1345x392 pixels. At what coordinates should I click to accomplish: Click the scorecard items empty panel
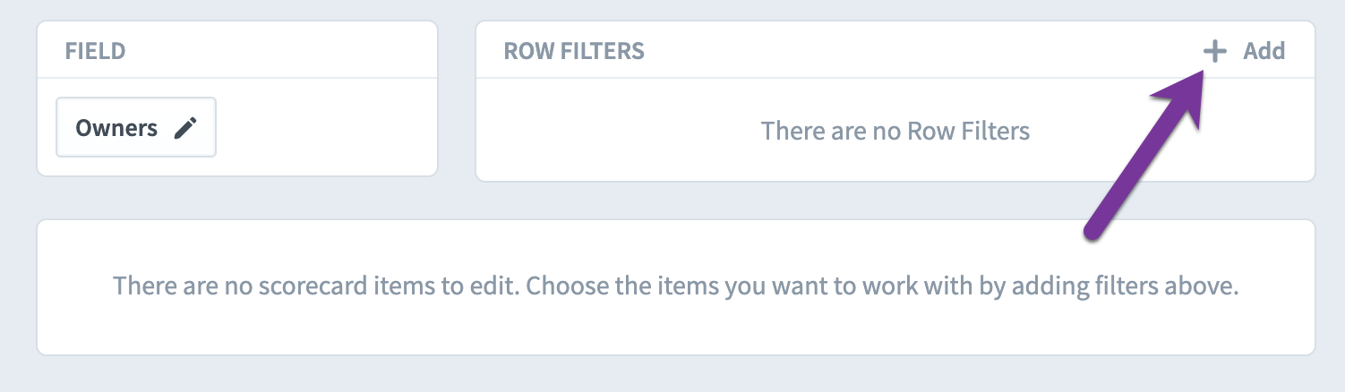pos(676,286)
